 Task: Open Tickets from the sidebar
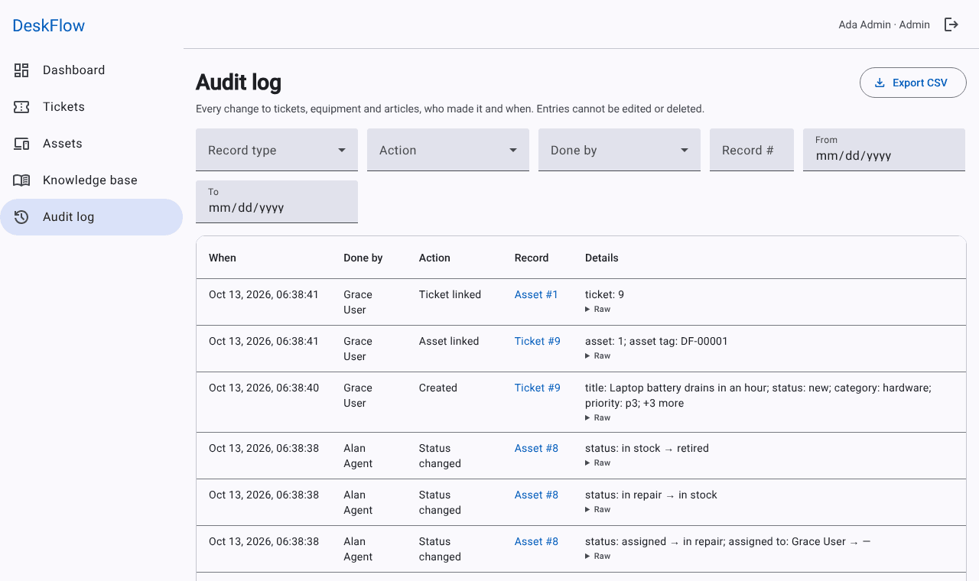tap(92, 107)
